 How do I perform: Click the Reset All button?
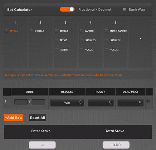coord(37,118)
